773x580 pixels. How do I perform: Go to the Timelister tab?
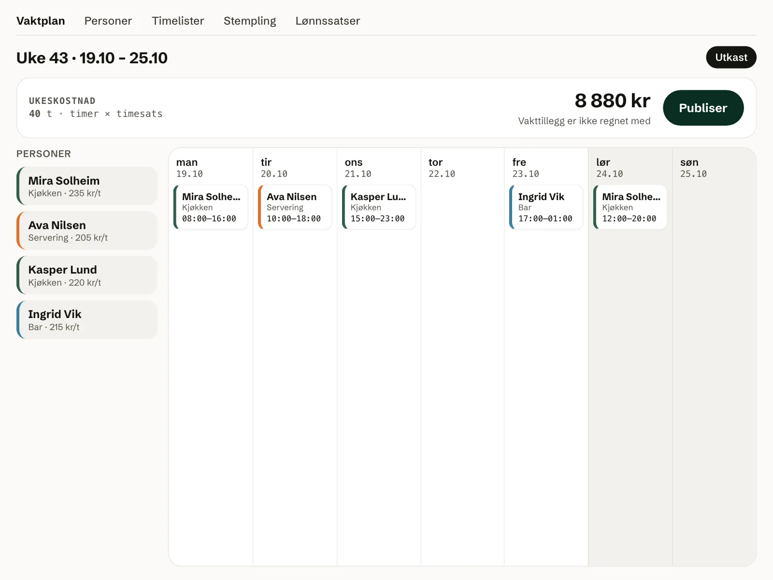pyautogui.click(x=178, y=21)
